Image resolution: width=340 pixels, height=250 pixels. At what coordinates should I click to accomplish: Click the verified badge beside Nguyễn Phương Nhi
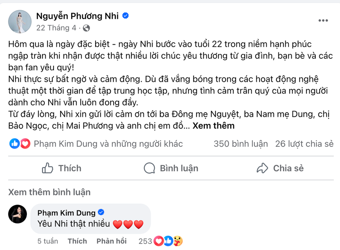tap(125, 16)
